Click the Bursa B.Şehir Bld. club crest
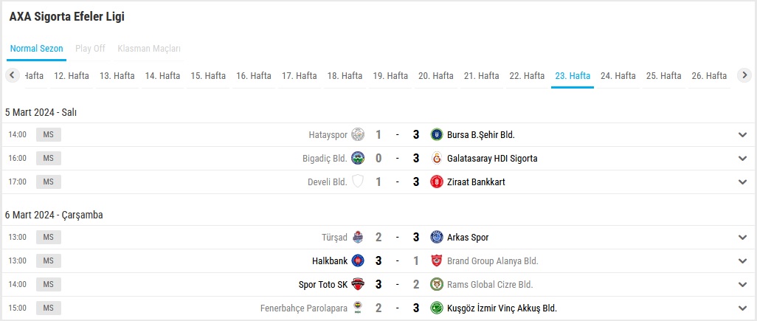This screenshot has width=757, height=321. (x=437, y=135)
